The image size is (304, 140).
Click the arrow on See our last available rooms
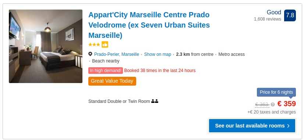click(x=288, y=126)
